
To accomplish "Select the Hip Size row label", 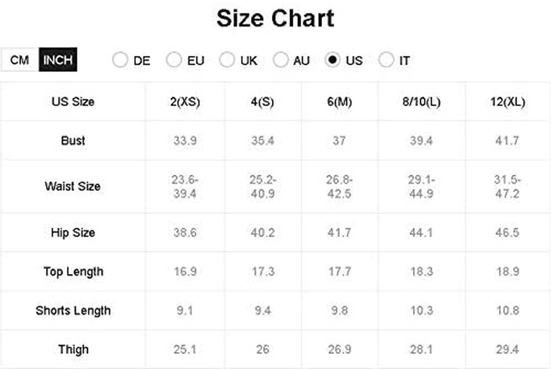I will [73, 232].
